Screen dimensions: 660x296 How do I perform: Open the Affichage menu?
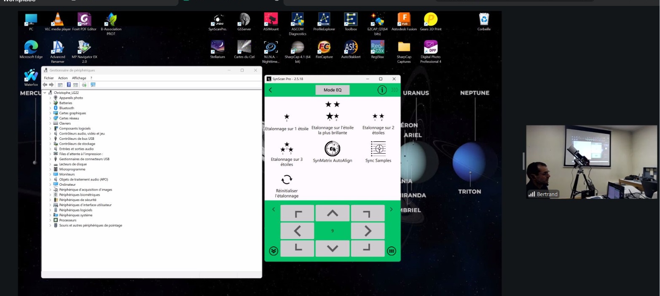pyautogui.click(x=79, y=78)
